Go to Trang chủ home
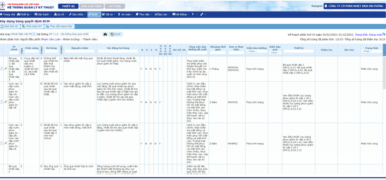 (8, 14)
